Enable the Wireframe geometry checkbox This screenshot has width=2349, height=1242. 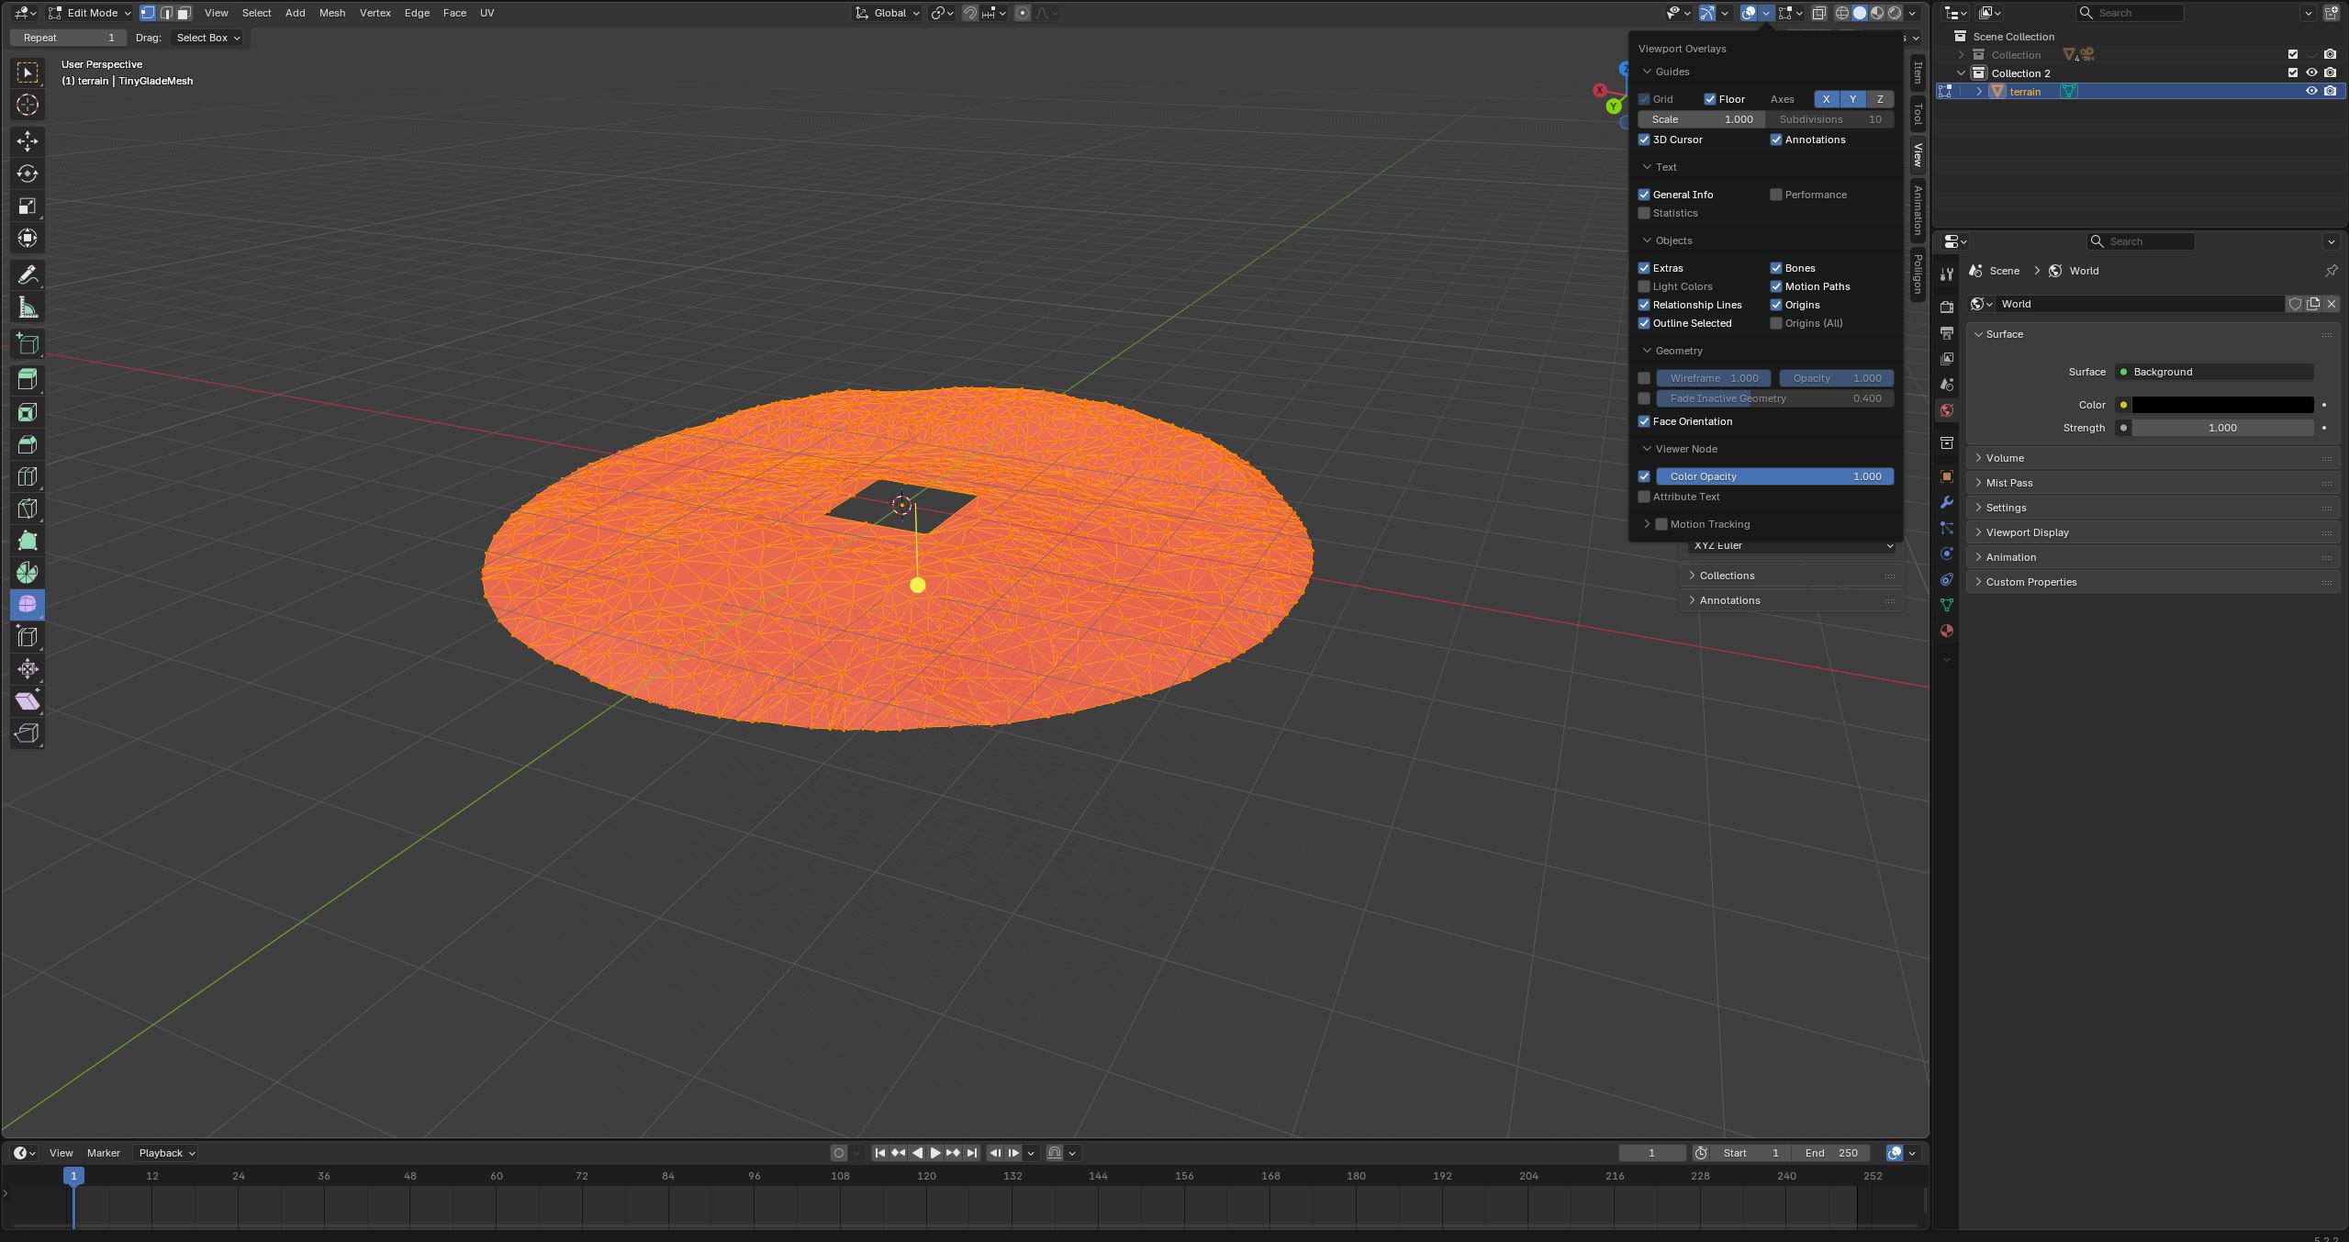pos(1644,378)
